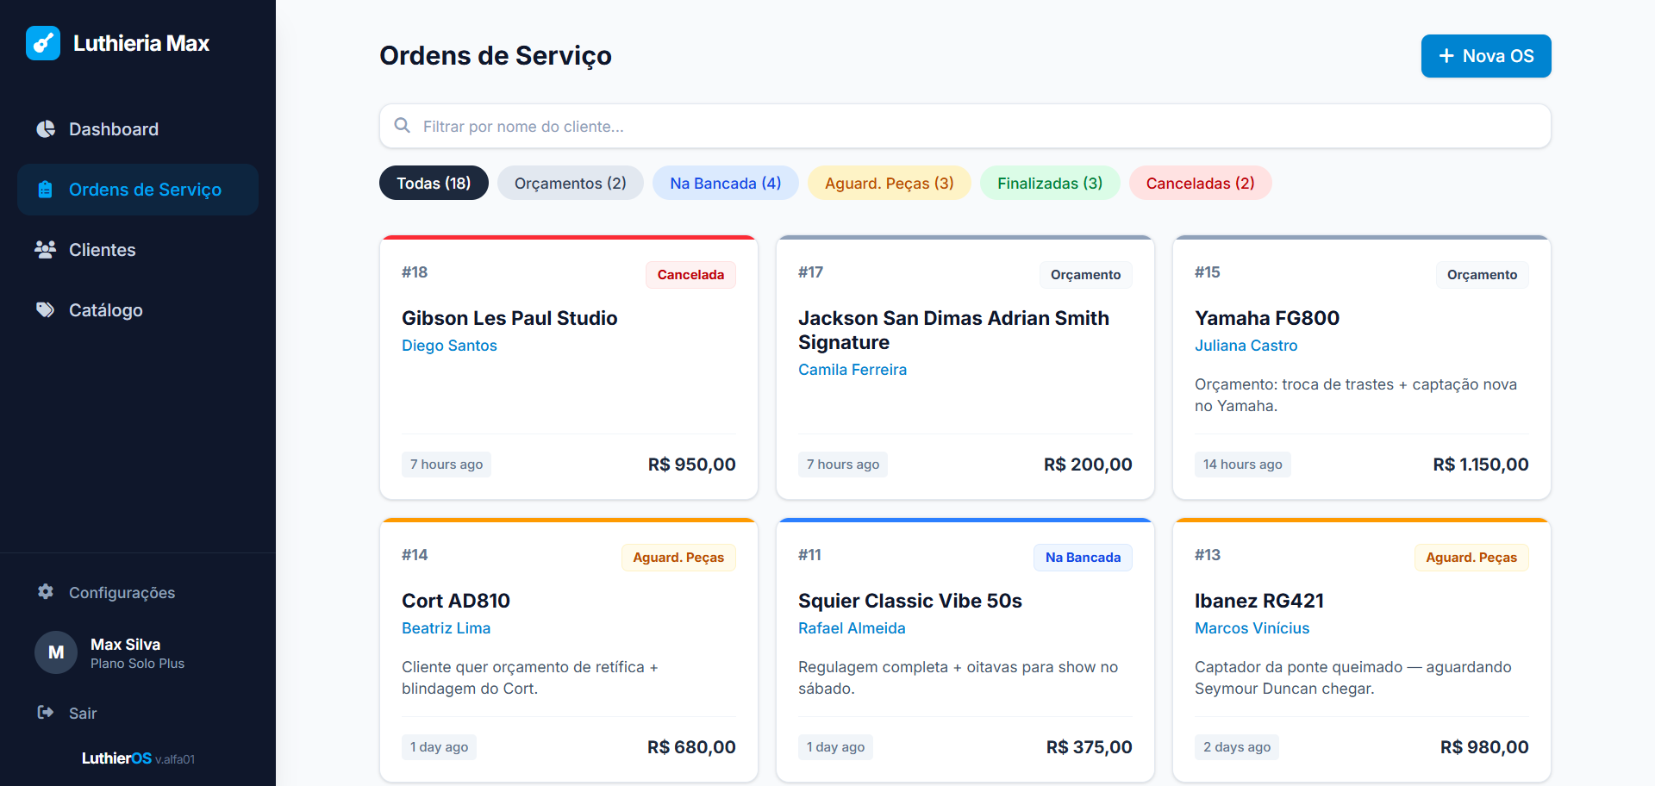Open the Dashboard menu item
Image resolution: width=1655 pixels, height=786 pixels.
[x=138, y=129]
